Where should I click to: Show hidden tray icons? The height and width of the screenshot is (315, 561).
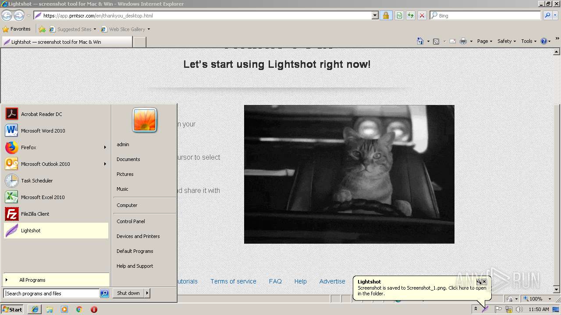tap(476, 309)
